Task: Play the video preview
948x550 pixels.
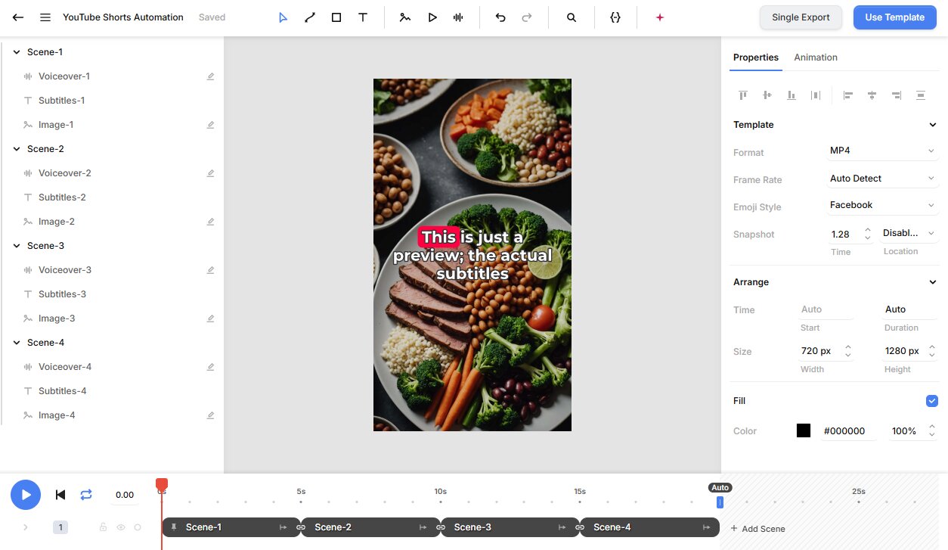Action: click(x=26, y=495)
